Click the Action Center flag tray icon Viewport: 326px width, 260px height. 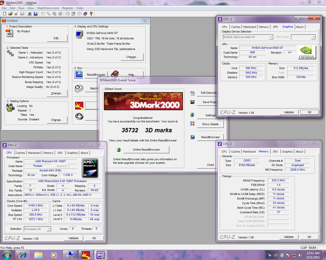click(x=288, y=255)
